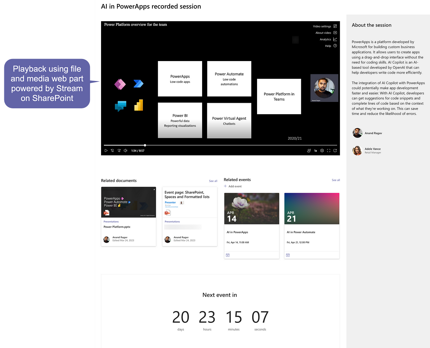The width and height of the screenshot is (430, 348).
Task: Click 'Retail Manager' under Adele Vance
Action: coord(373,153)
